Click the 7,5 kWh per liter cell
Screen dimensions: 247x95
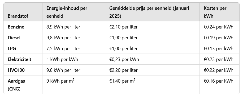tap(63, 49)
